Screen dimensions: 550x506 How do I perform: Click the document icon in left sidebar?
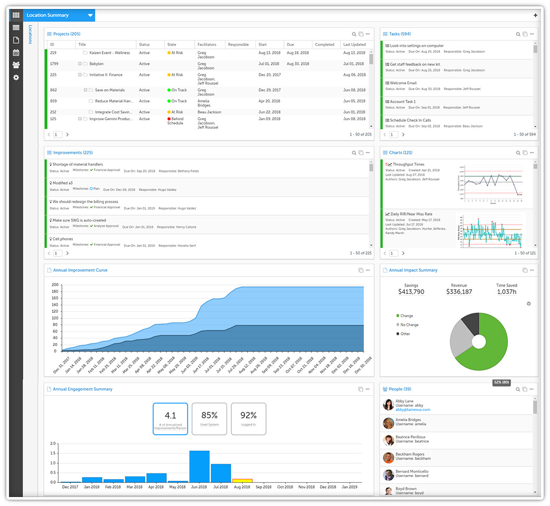tap(16, 40)
